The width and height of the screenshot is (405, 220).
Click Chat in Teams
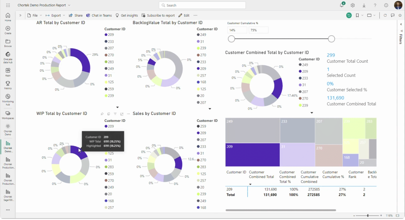point(99,15)
